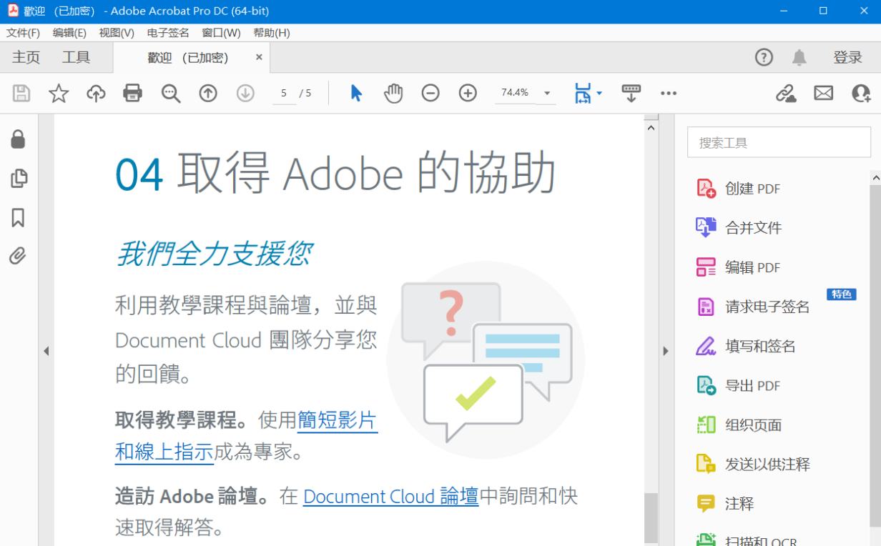The width and height of the screenshot is (881, 546).
Task: Open the page display options dropdown
Action: 598,93
